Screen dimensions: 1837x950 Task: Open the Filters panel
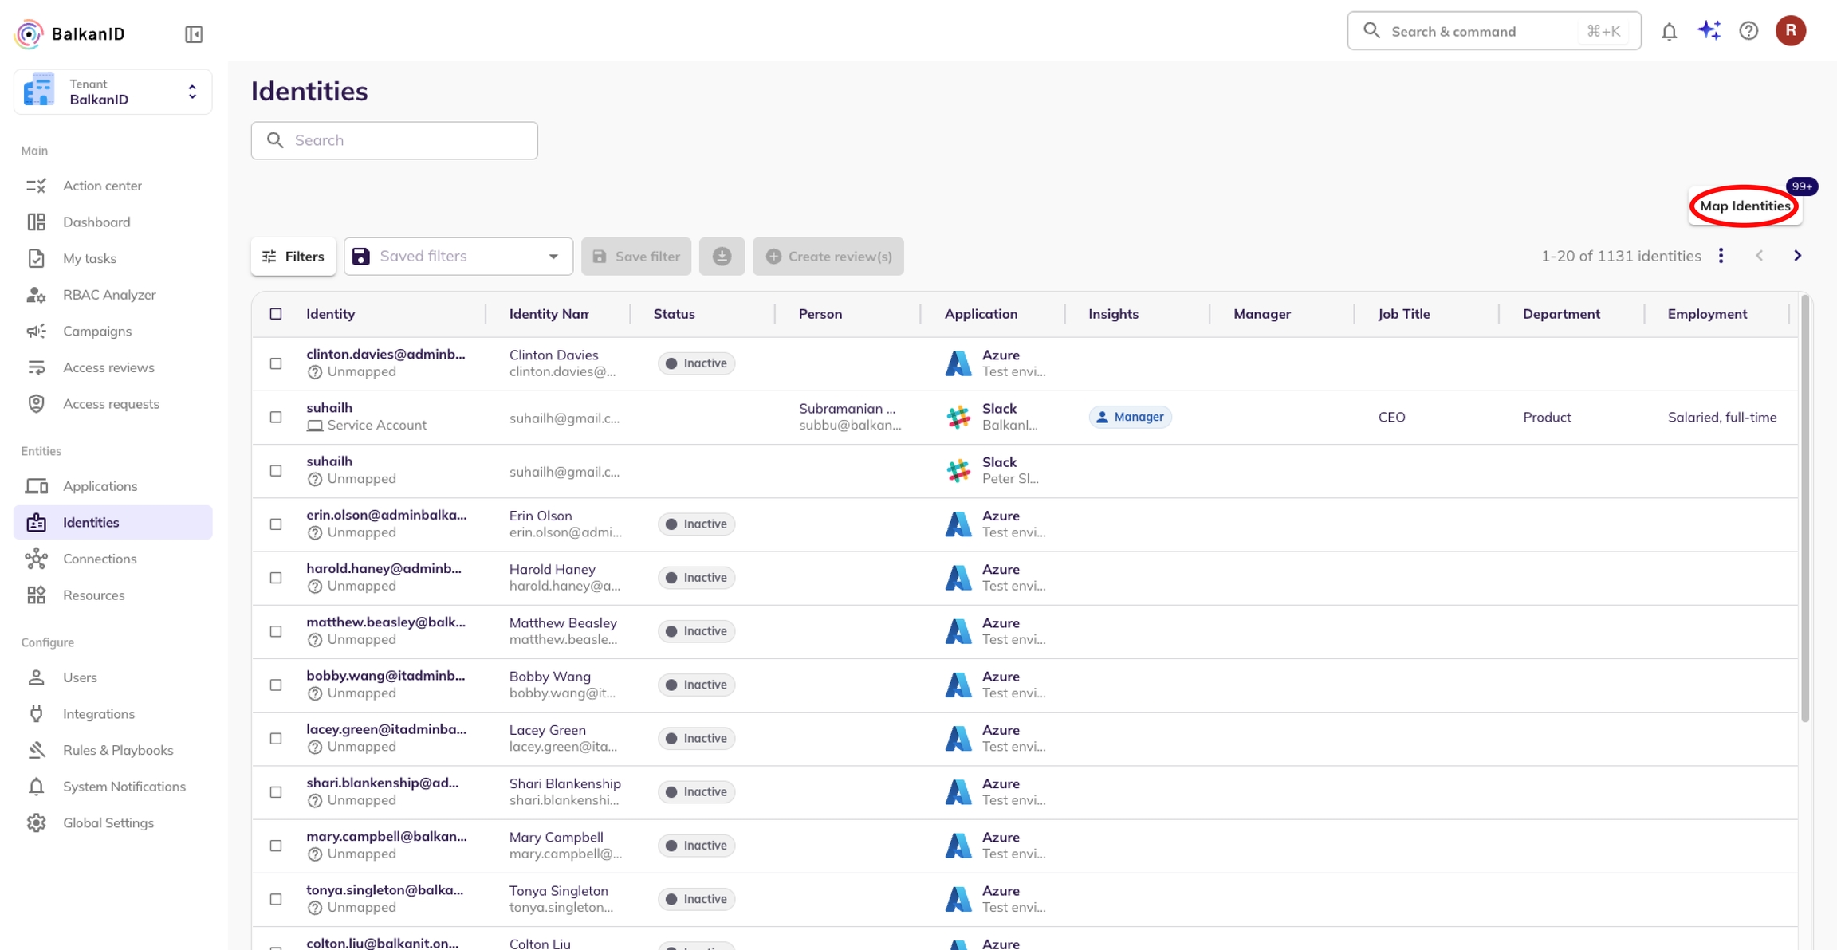(x=293, y=257)
